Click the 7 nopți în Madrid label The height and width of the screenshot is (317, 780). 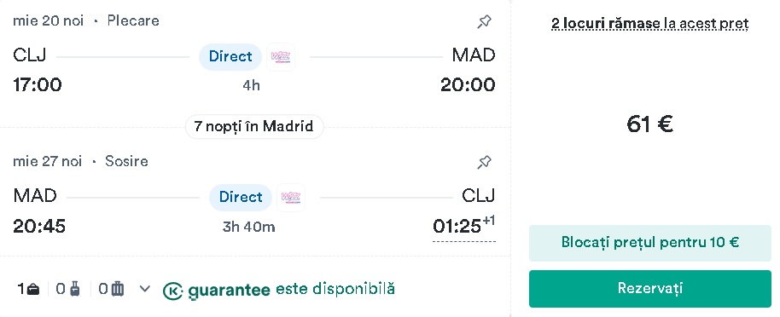coord(254,127)
